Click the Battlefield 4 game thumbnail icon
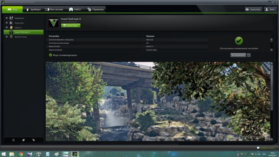The height and width of the screenshot is (157, 279). (11, 18)
